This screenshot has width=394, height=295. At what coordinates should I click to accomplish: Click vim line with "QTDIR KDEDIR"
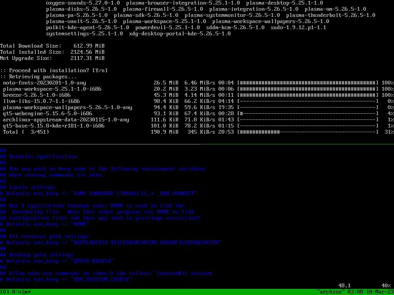click(57, 261)
